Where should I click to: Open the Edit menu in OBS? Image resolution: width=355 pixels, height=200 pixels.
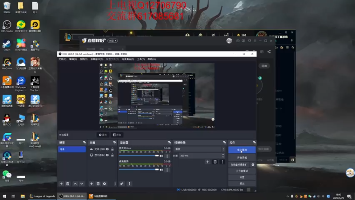73,59
